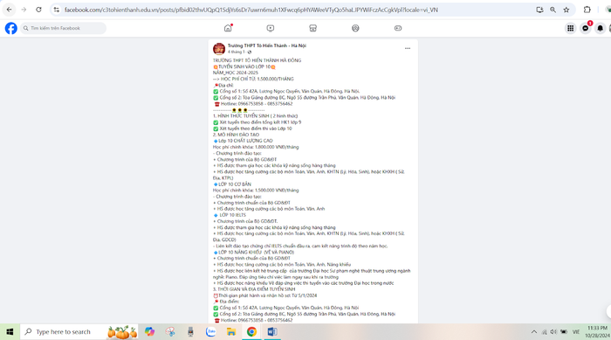This screenshot has height=340, width=611.
Task: Bookmark this page with the star icon
Action: (x=566, y=10)
